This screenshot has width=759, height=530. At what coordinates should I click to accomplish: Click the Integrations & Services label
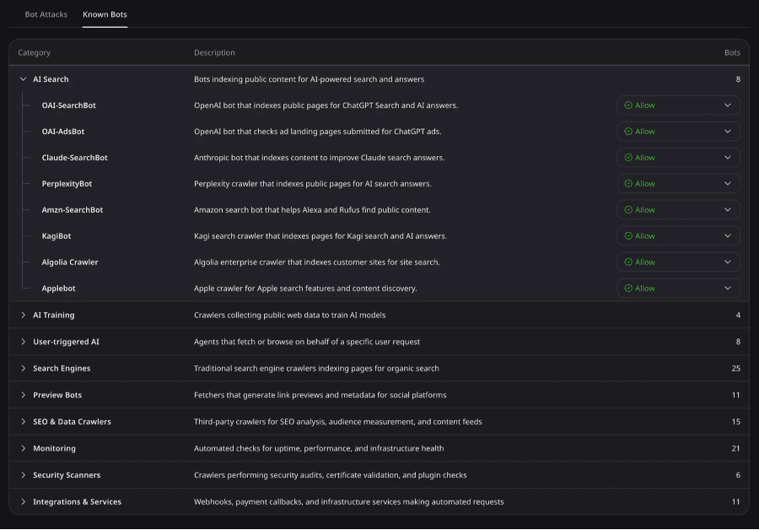pos(77,501)
